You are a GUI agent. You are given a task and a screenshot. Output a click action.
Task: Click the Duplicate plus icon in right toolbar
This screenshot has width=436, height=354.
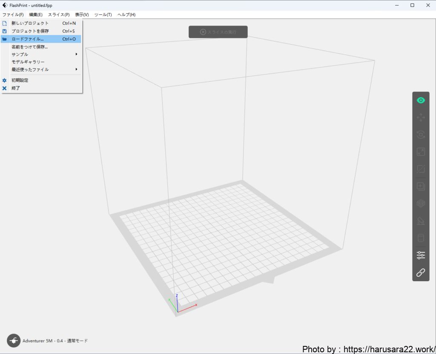click(421, 186)
